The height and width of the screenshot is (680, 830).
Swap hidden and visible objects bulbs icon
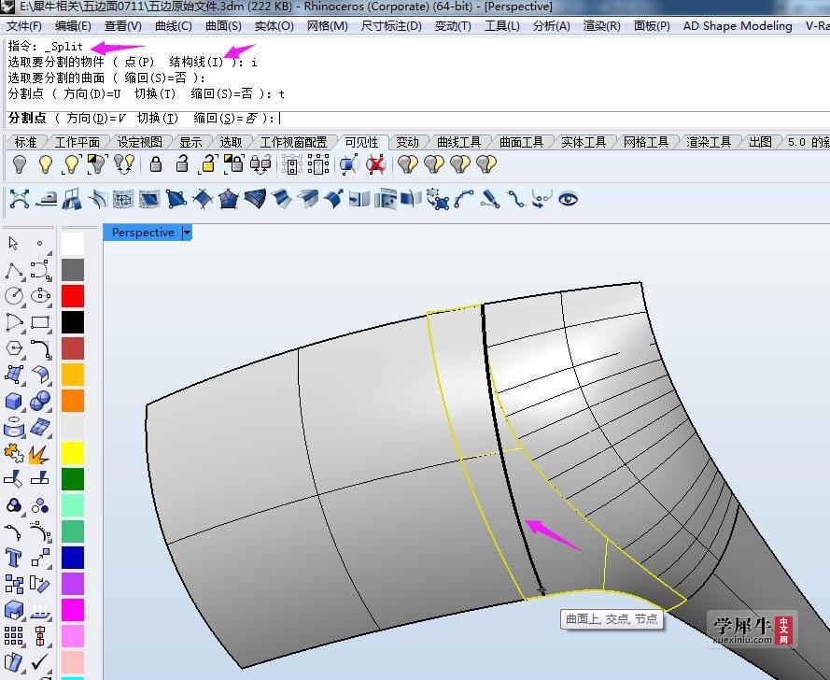[124, 164]
